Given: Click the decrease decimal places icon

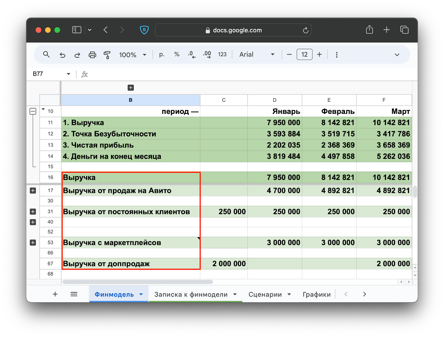Looking at the screenshot, I should click(x=191, y=55).
